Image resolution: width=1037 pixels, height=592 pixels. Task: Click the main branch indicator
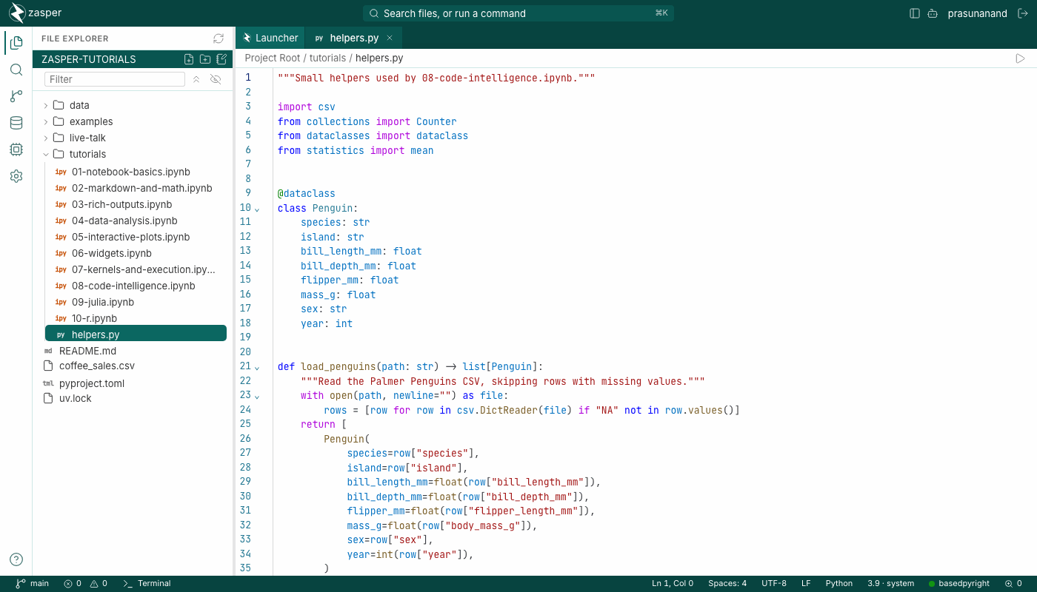33,583
